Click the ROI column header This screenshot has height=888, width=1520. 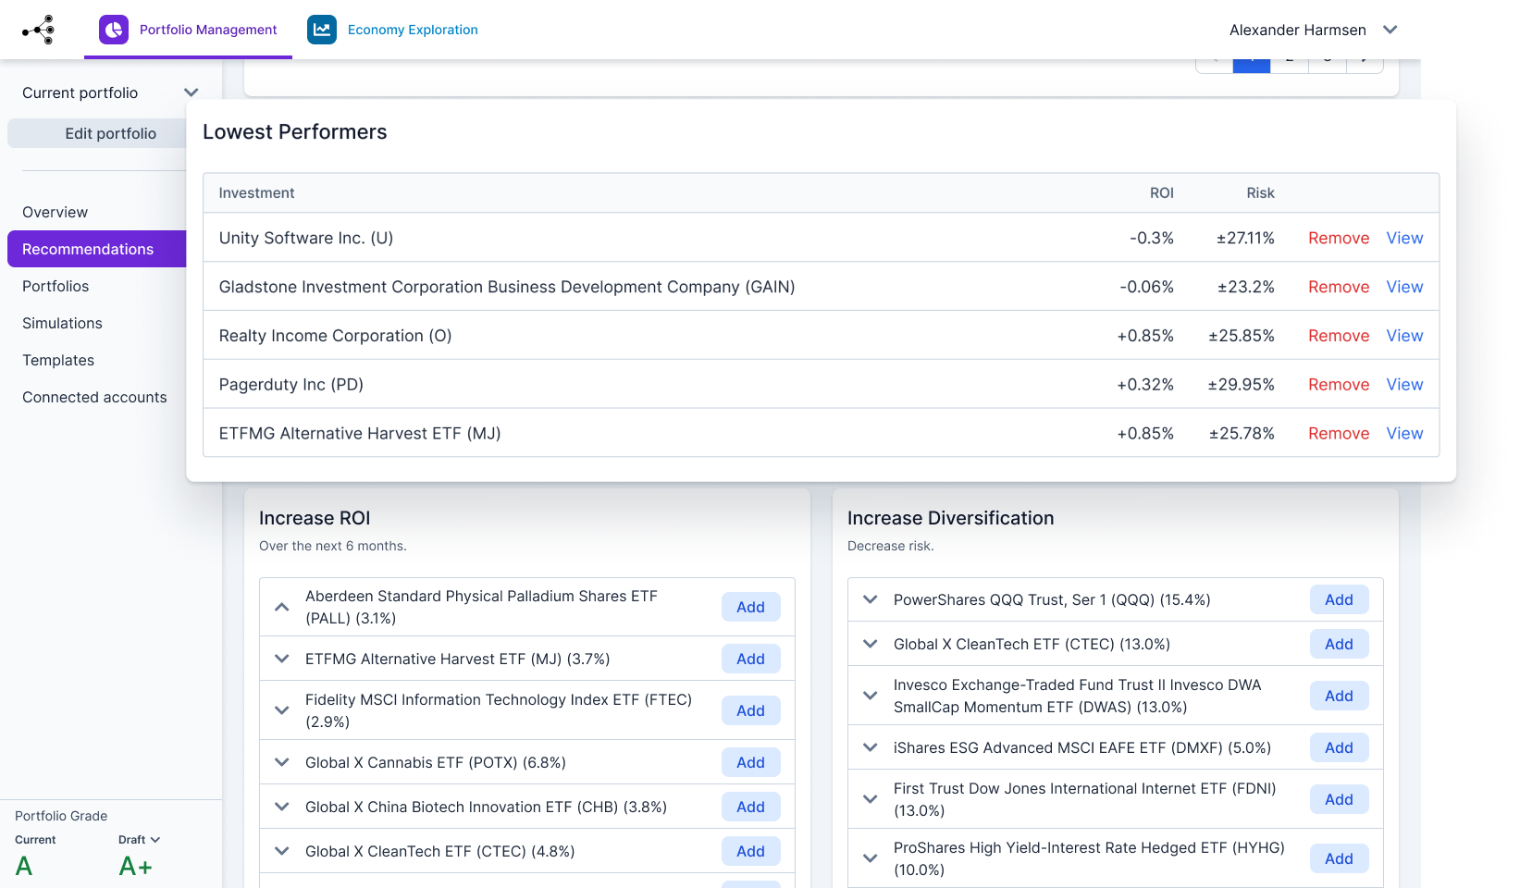click(x=1161, y=192)
